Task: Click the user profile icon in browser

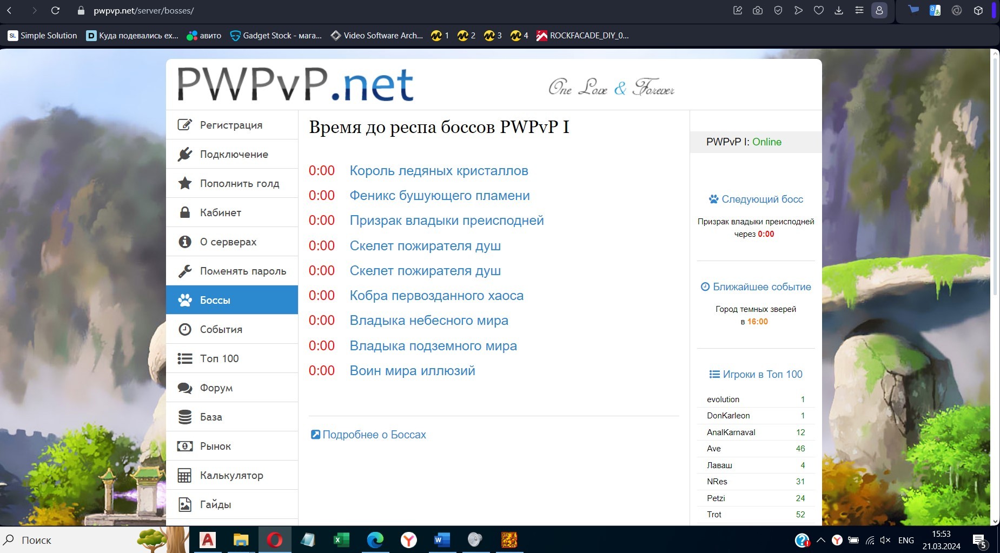Action: click(x=879, y=10)
